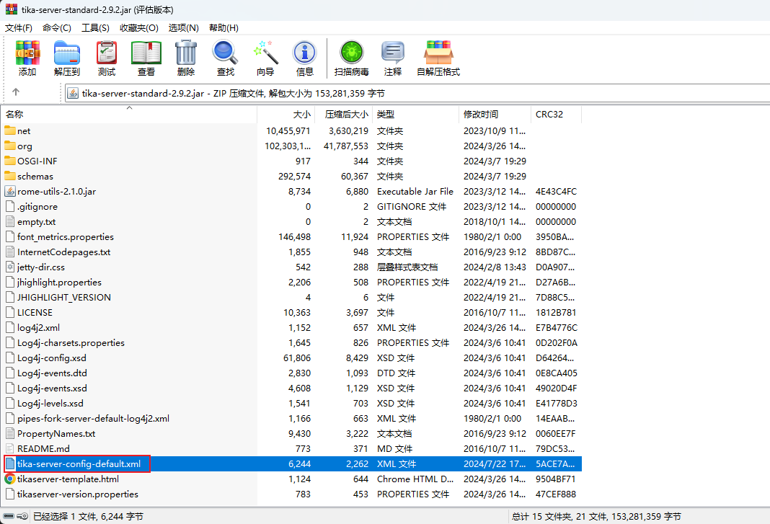
Task: Click the rome-utils-2.1.0.jar file icon
Action: 10,192
